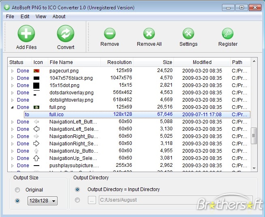The image size is (265, 217).
Task: Select file name dotslightoverlay.png
Action: click(x=71, y=100)
